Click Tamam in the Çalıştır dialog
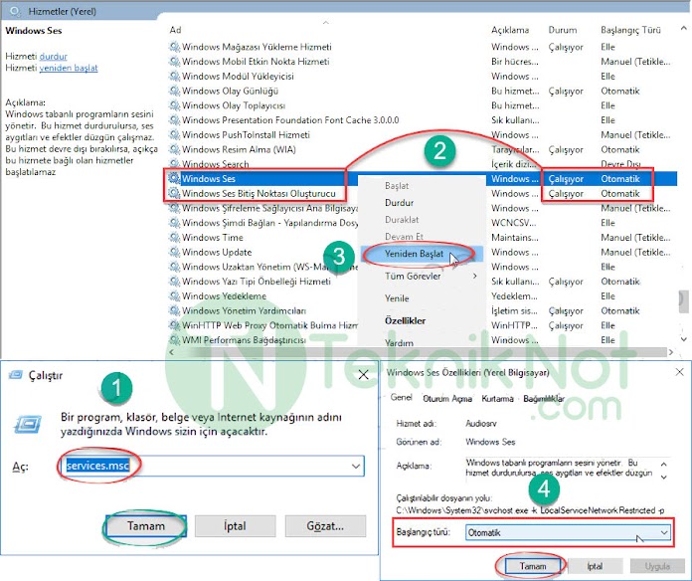This screenshot has height=581, width=692. click(x=145, y=526)
